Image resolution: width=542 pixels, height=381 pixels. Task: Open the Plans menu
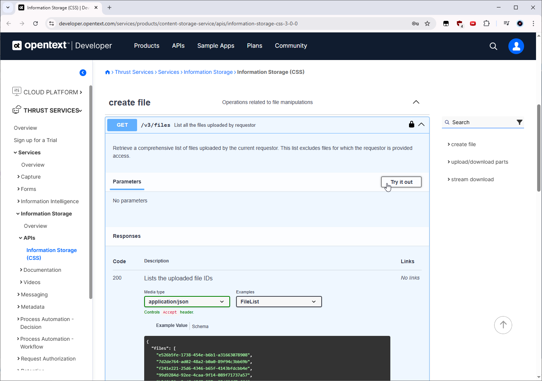255,45
